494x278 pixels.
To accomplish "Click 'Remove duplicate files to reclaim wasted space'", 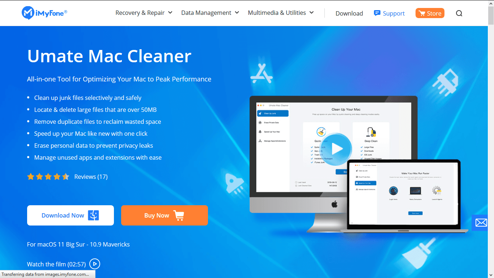I will pyautogui.click(x=98, y=122).
